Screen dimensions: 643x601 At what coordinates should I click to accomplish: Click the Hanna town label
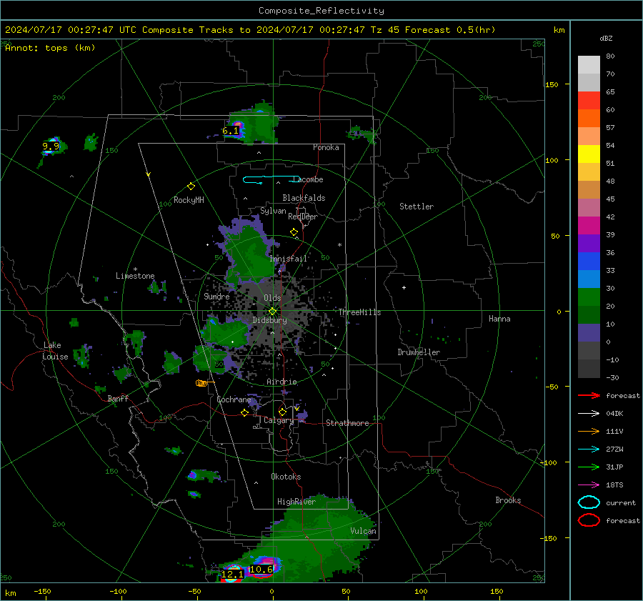[499, 319]
